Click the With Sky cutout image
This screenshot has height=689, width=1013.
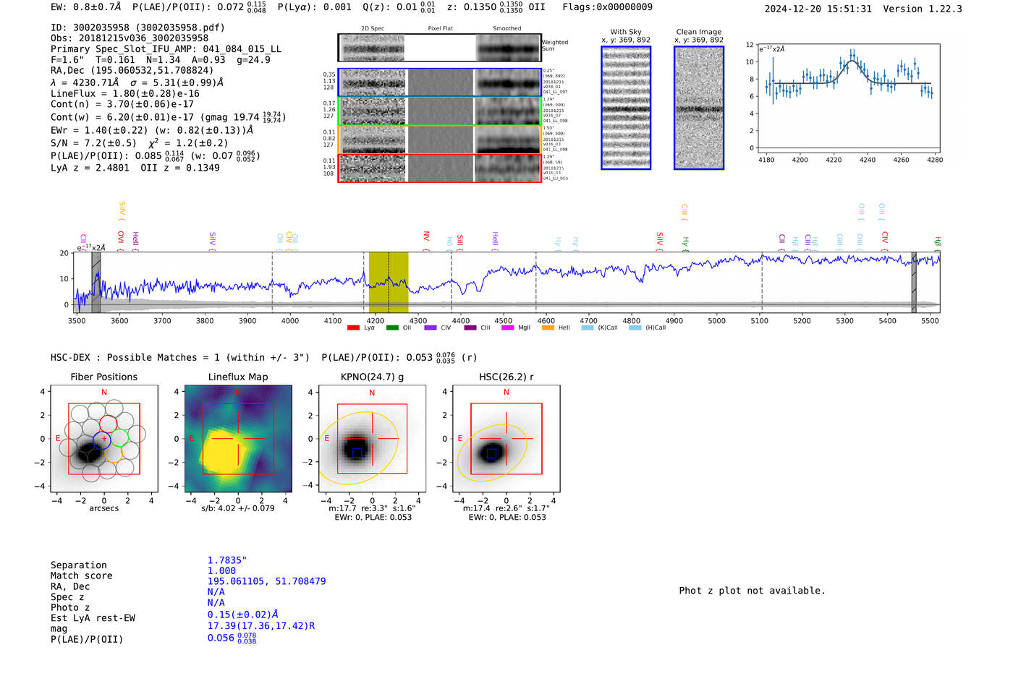(x=626, y=108)
